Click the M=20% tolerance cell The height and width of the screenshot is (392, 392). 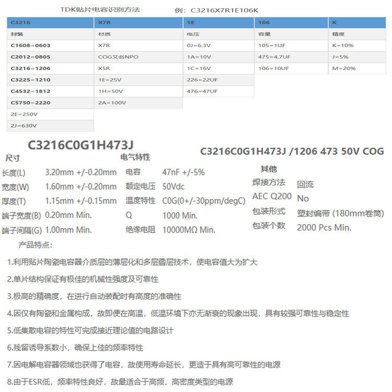(x=358, y=68)
